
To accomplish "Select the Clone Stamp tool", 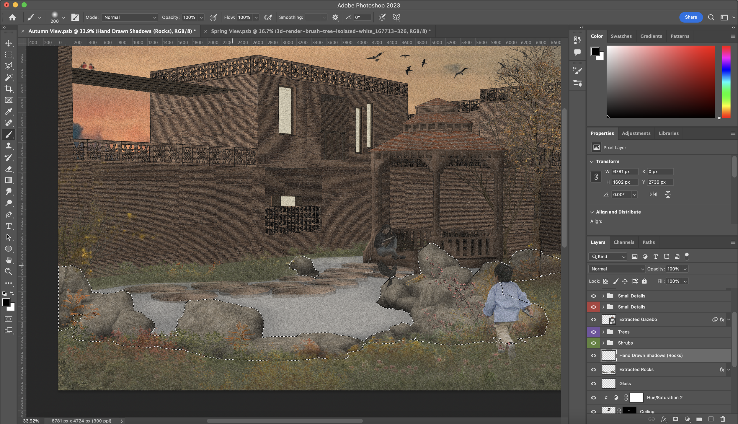I will tap(9, 146).
